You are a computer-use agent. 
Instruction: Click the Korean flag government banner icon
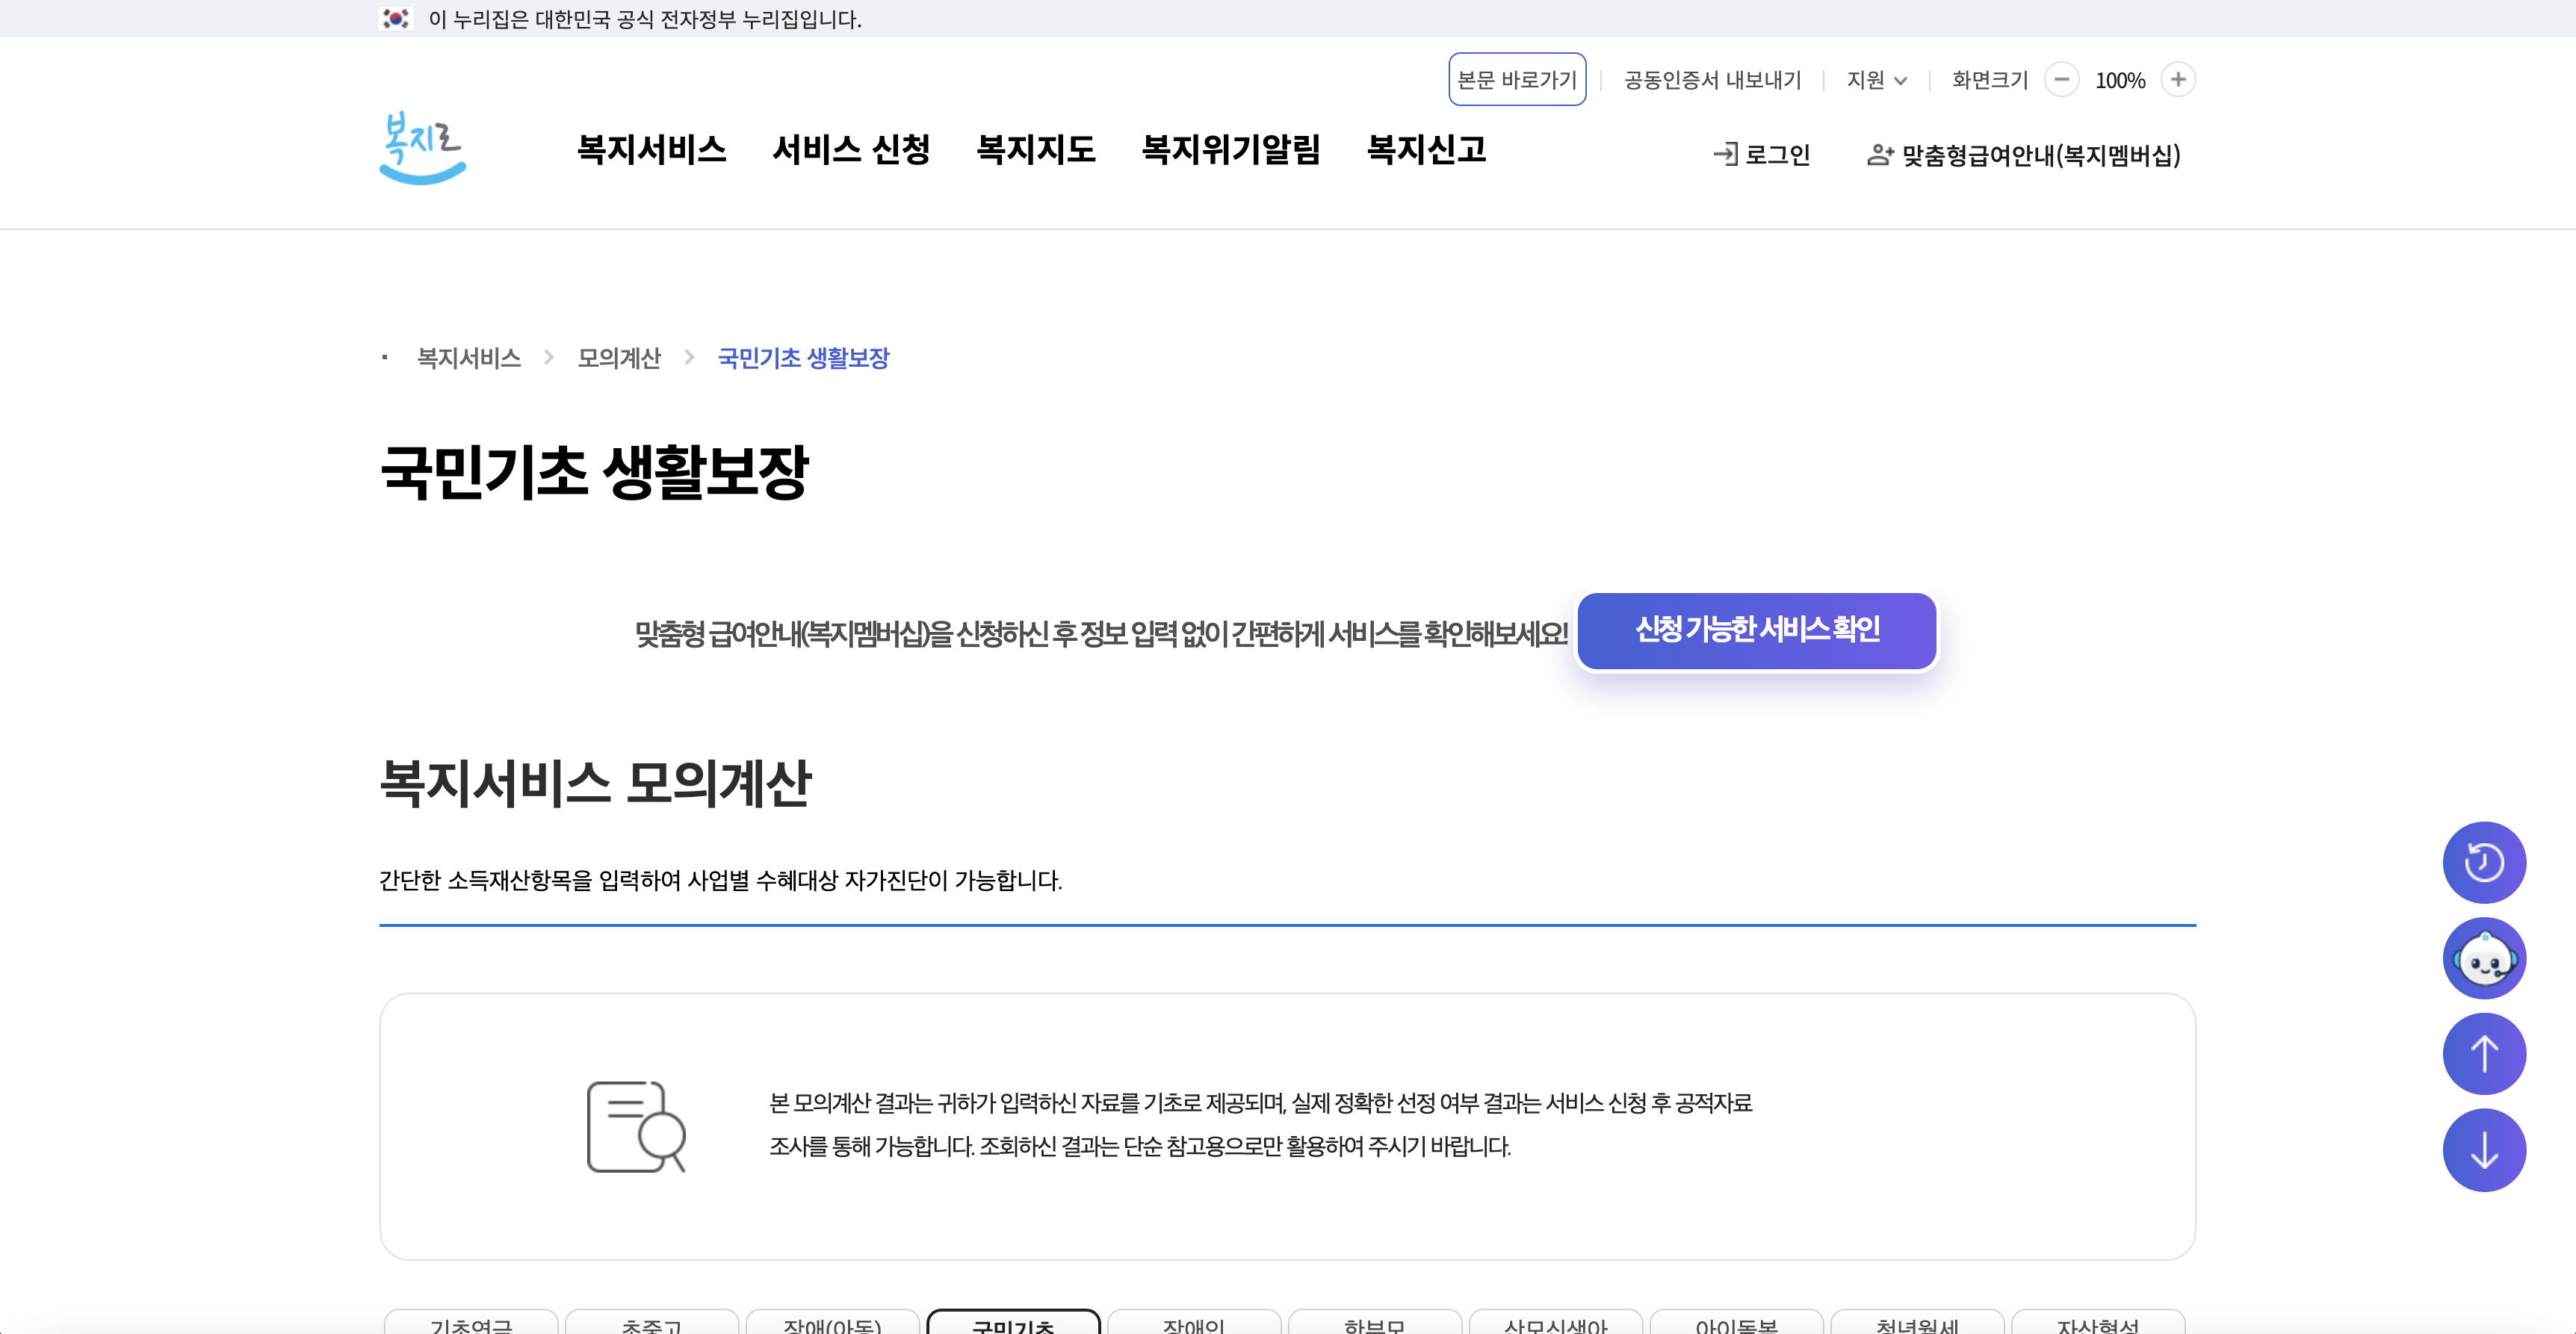(396, 18)
